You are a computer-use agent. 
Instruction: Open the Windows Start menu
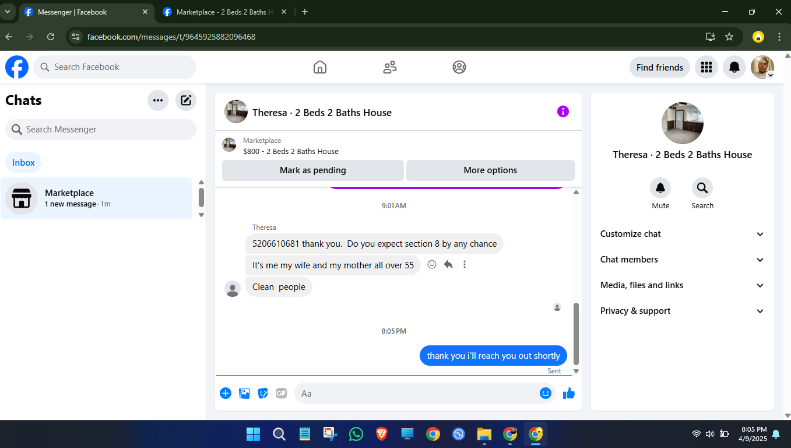pyautogui.click(x=254, y=434)
